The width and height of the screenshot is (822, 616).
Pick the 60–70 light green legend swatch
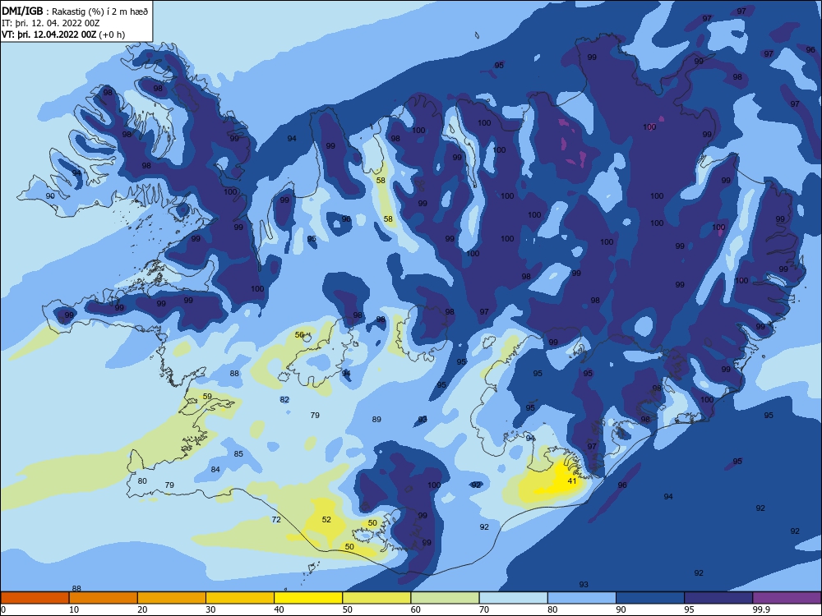tap(445, 598)
